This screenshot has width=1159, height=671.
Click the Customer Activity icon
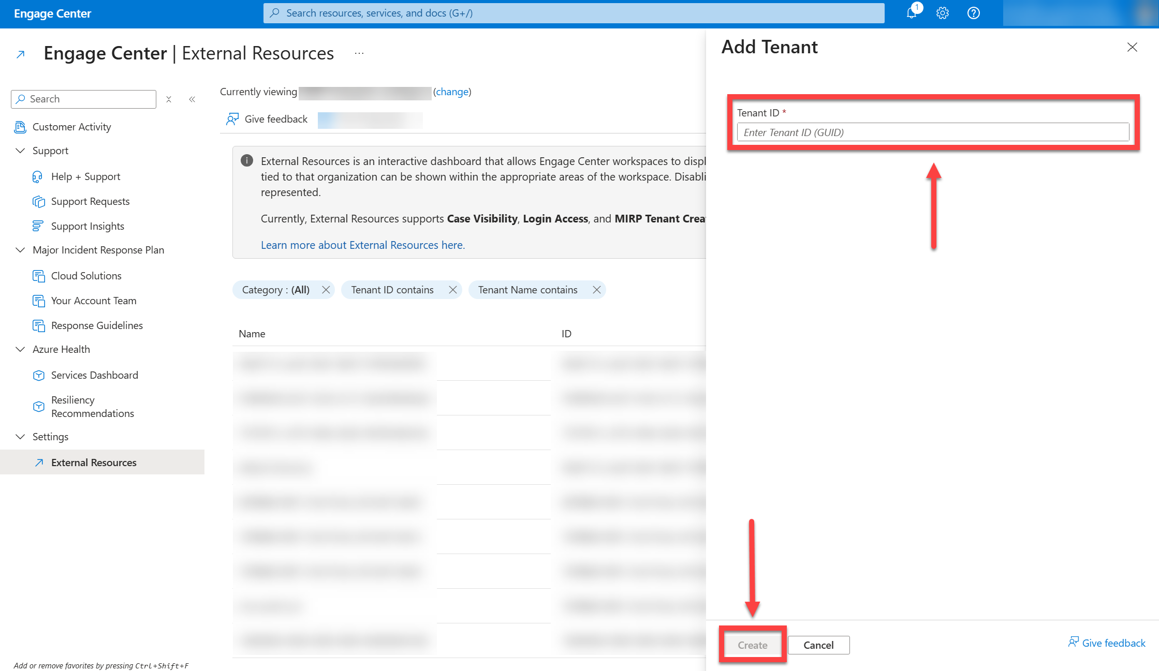tap(20, 127)
